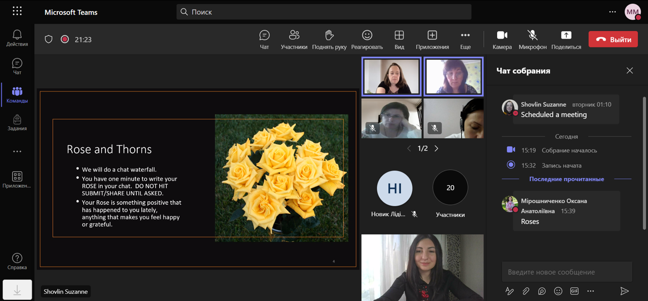
Task: Click the shield security icon in meeting bar
Action: coord(49,39)
